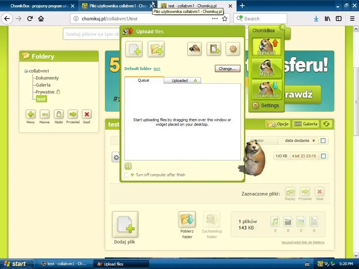Select Upload files in the taskbar
The height and width of the screenshot is (269, 359).
click(121, 264)
